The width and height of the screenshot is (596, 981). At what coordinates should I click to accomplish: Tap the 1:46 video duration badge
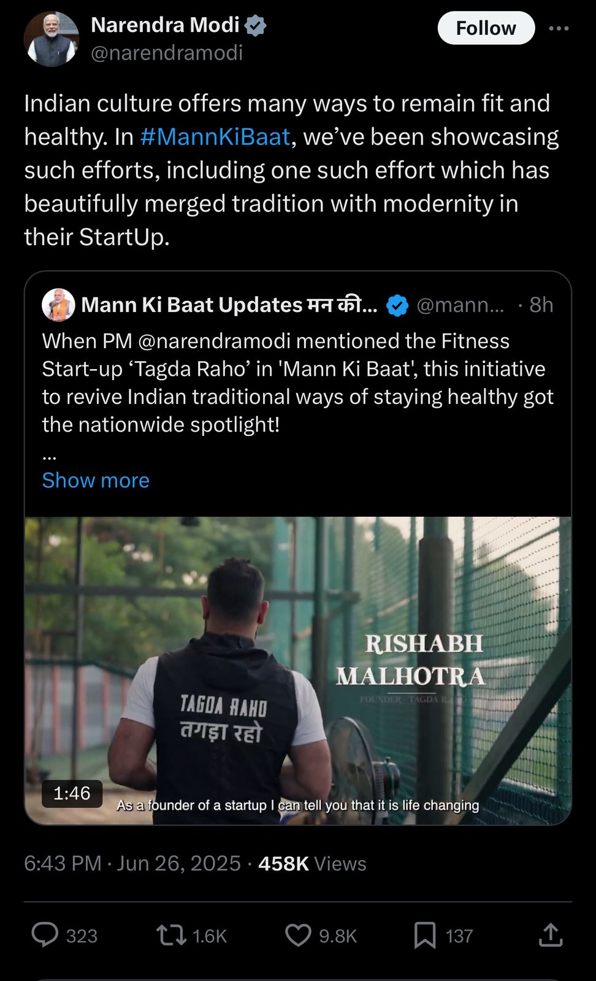[x=72, y=793]
